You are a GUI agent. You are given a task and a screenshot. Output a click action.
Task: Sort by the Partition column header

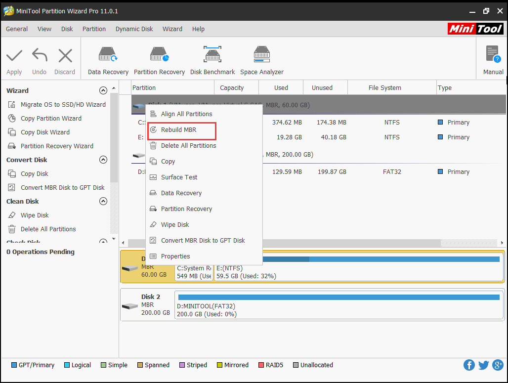tap(172, 88)
